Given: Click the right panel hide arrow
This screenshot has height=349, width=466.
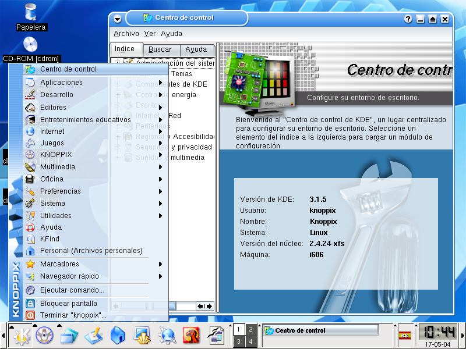Looking at the screenshot, I should [463, 336].
